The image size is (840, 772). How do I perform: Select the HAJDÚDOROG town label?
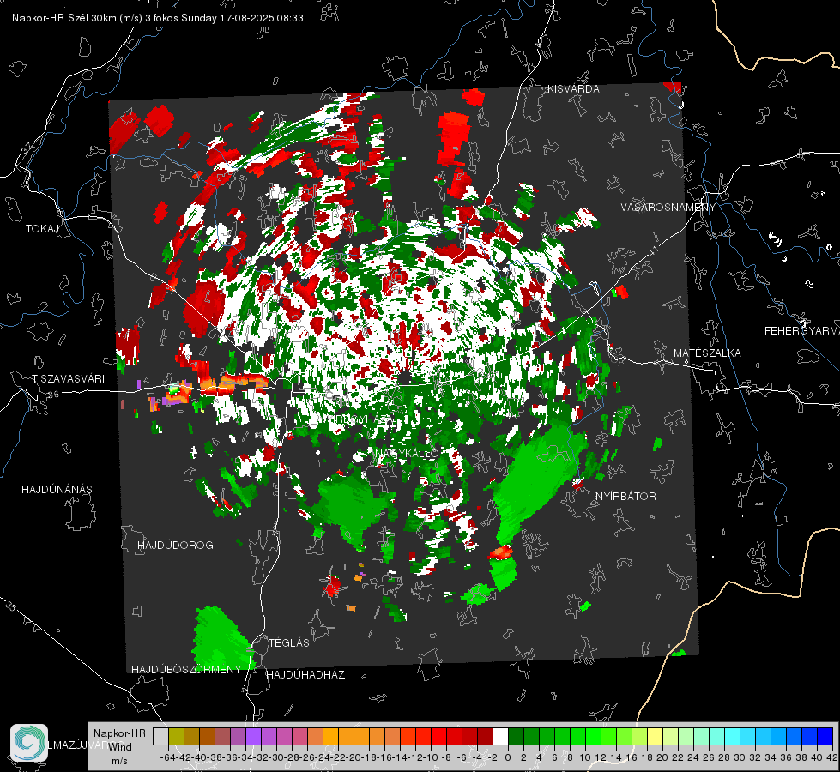click(175, 545)
